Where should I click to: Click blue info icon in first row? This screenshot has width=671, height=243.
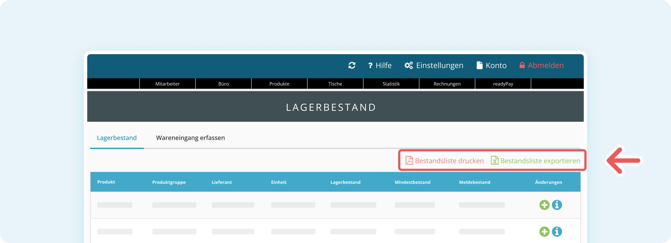tap(557, 205)
